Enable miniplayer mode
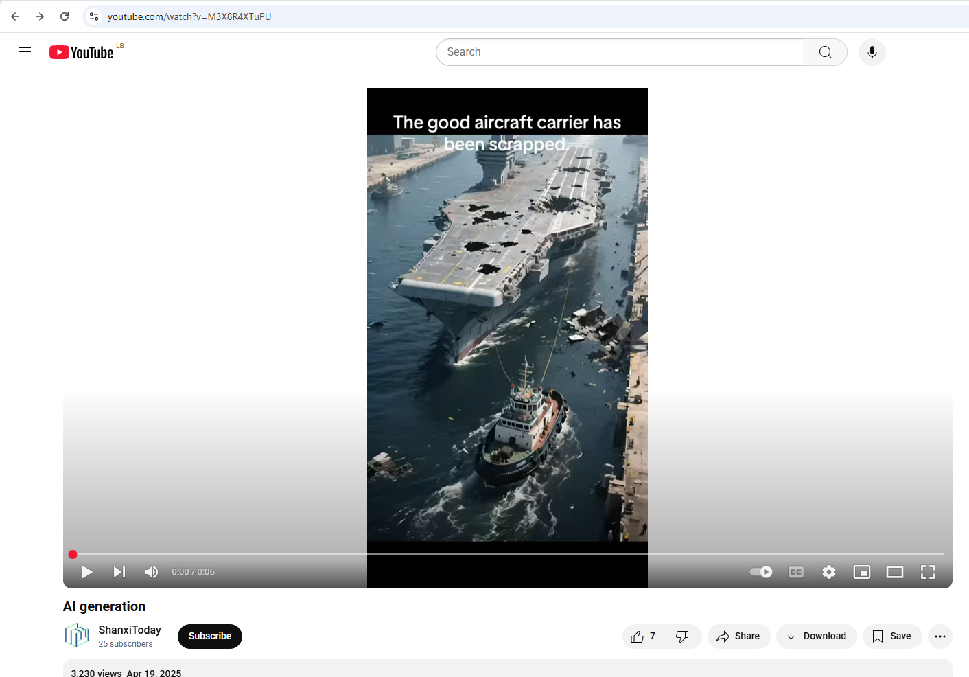 pyautogui.click(x=862, y=572)
